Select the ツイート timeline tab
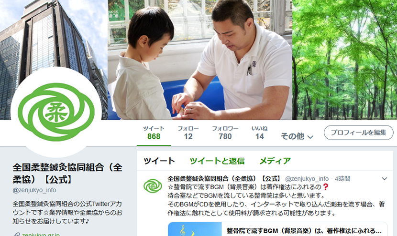The height and width of the screenshot is (236, 397). (x=159, y=161)
